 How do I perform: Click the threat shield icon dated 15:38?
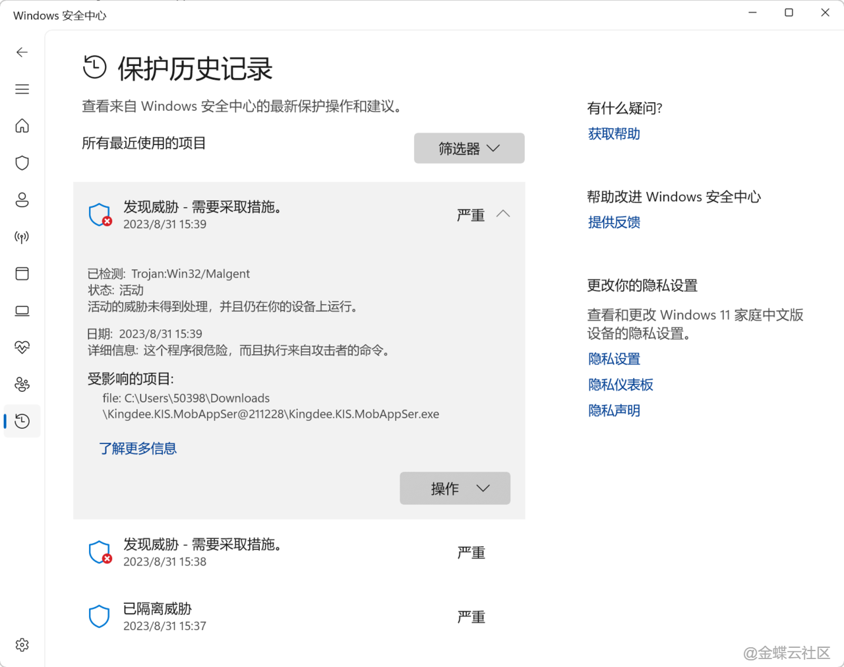coord(100,552)
